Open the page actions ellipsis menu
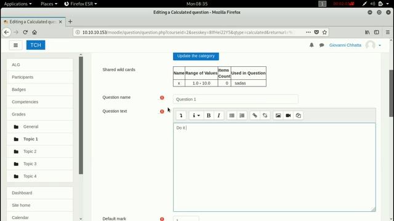 [x=308, y=32]
